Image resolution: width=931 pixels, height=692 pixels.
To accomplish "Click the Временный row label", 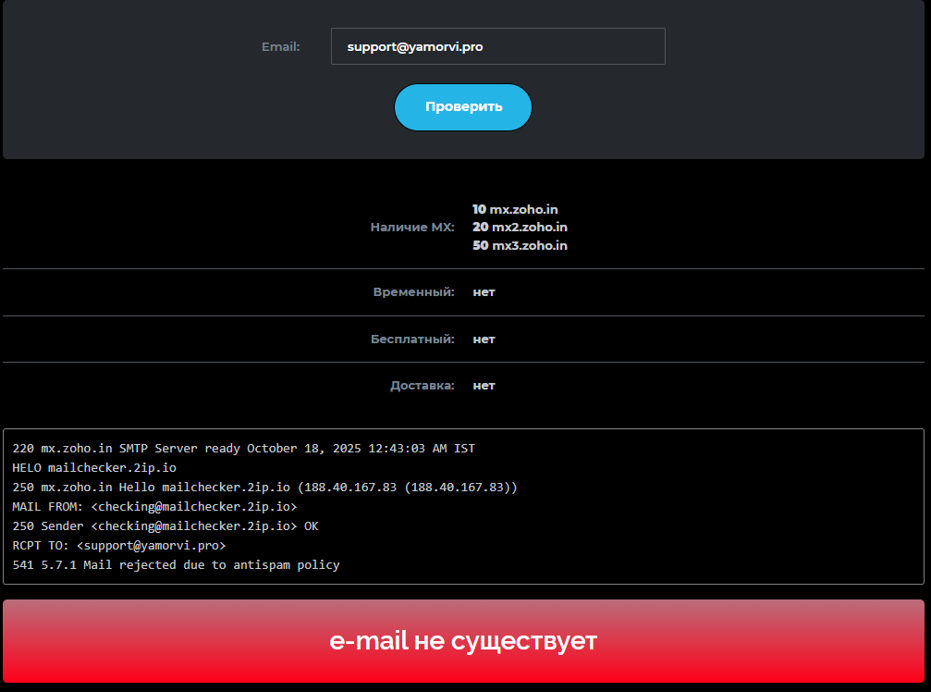I will point(413,291).
